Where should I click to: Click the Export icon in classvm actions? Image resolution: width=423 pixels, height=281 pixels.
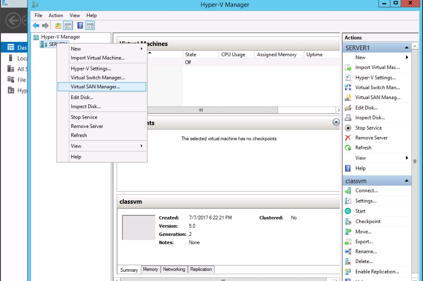(x=348, y=241)
